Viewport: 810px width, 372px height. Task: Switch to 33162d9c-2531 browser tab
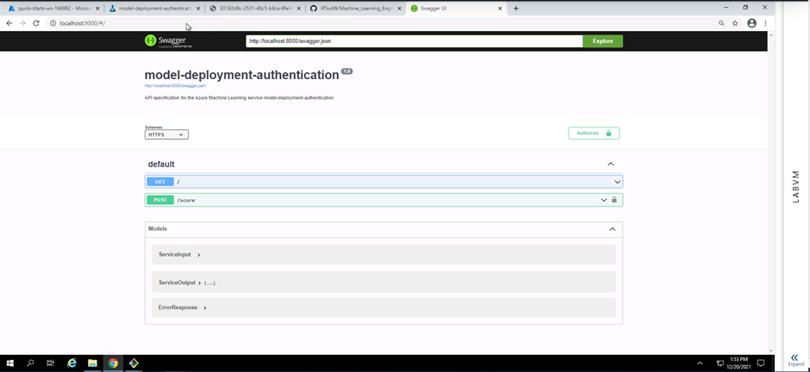[254, 9]
